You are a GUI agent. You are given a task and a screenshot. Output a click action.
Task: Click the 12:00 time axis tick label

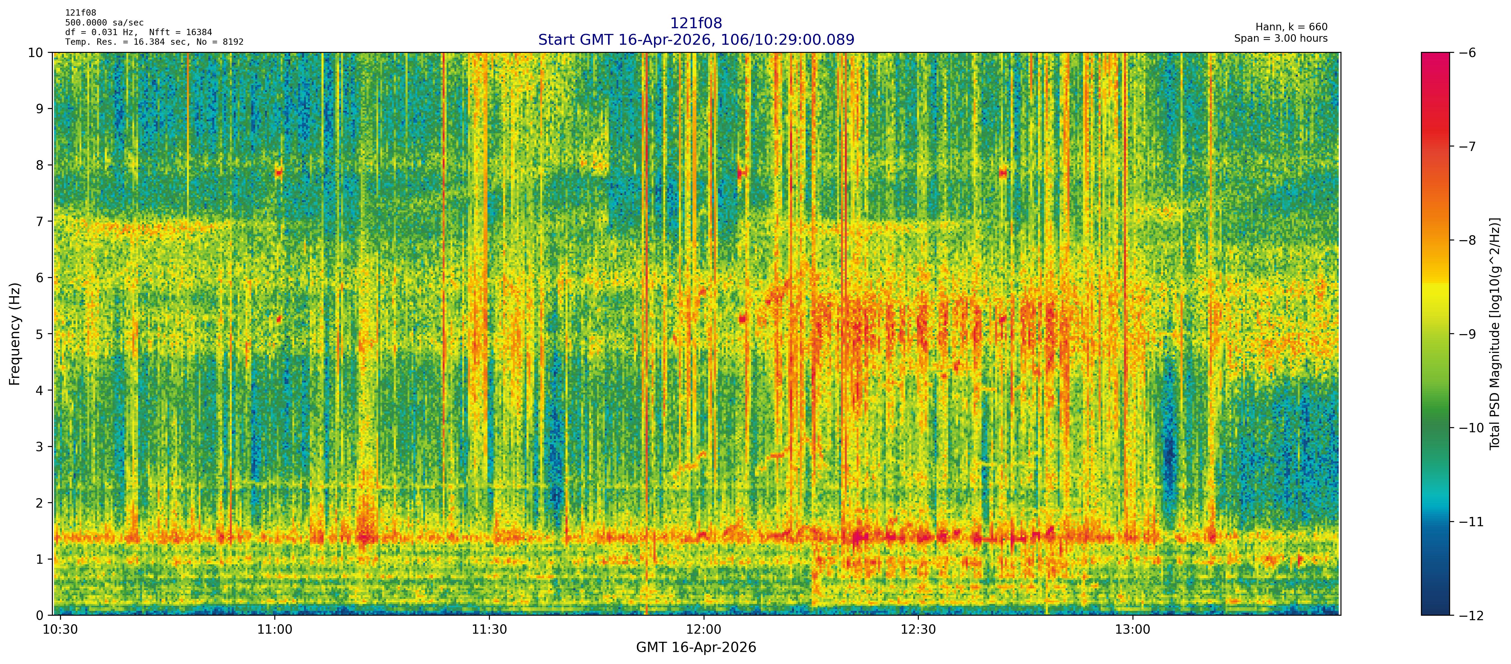703,630
